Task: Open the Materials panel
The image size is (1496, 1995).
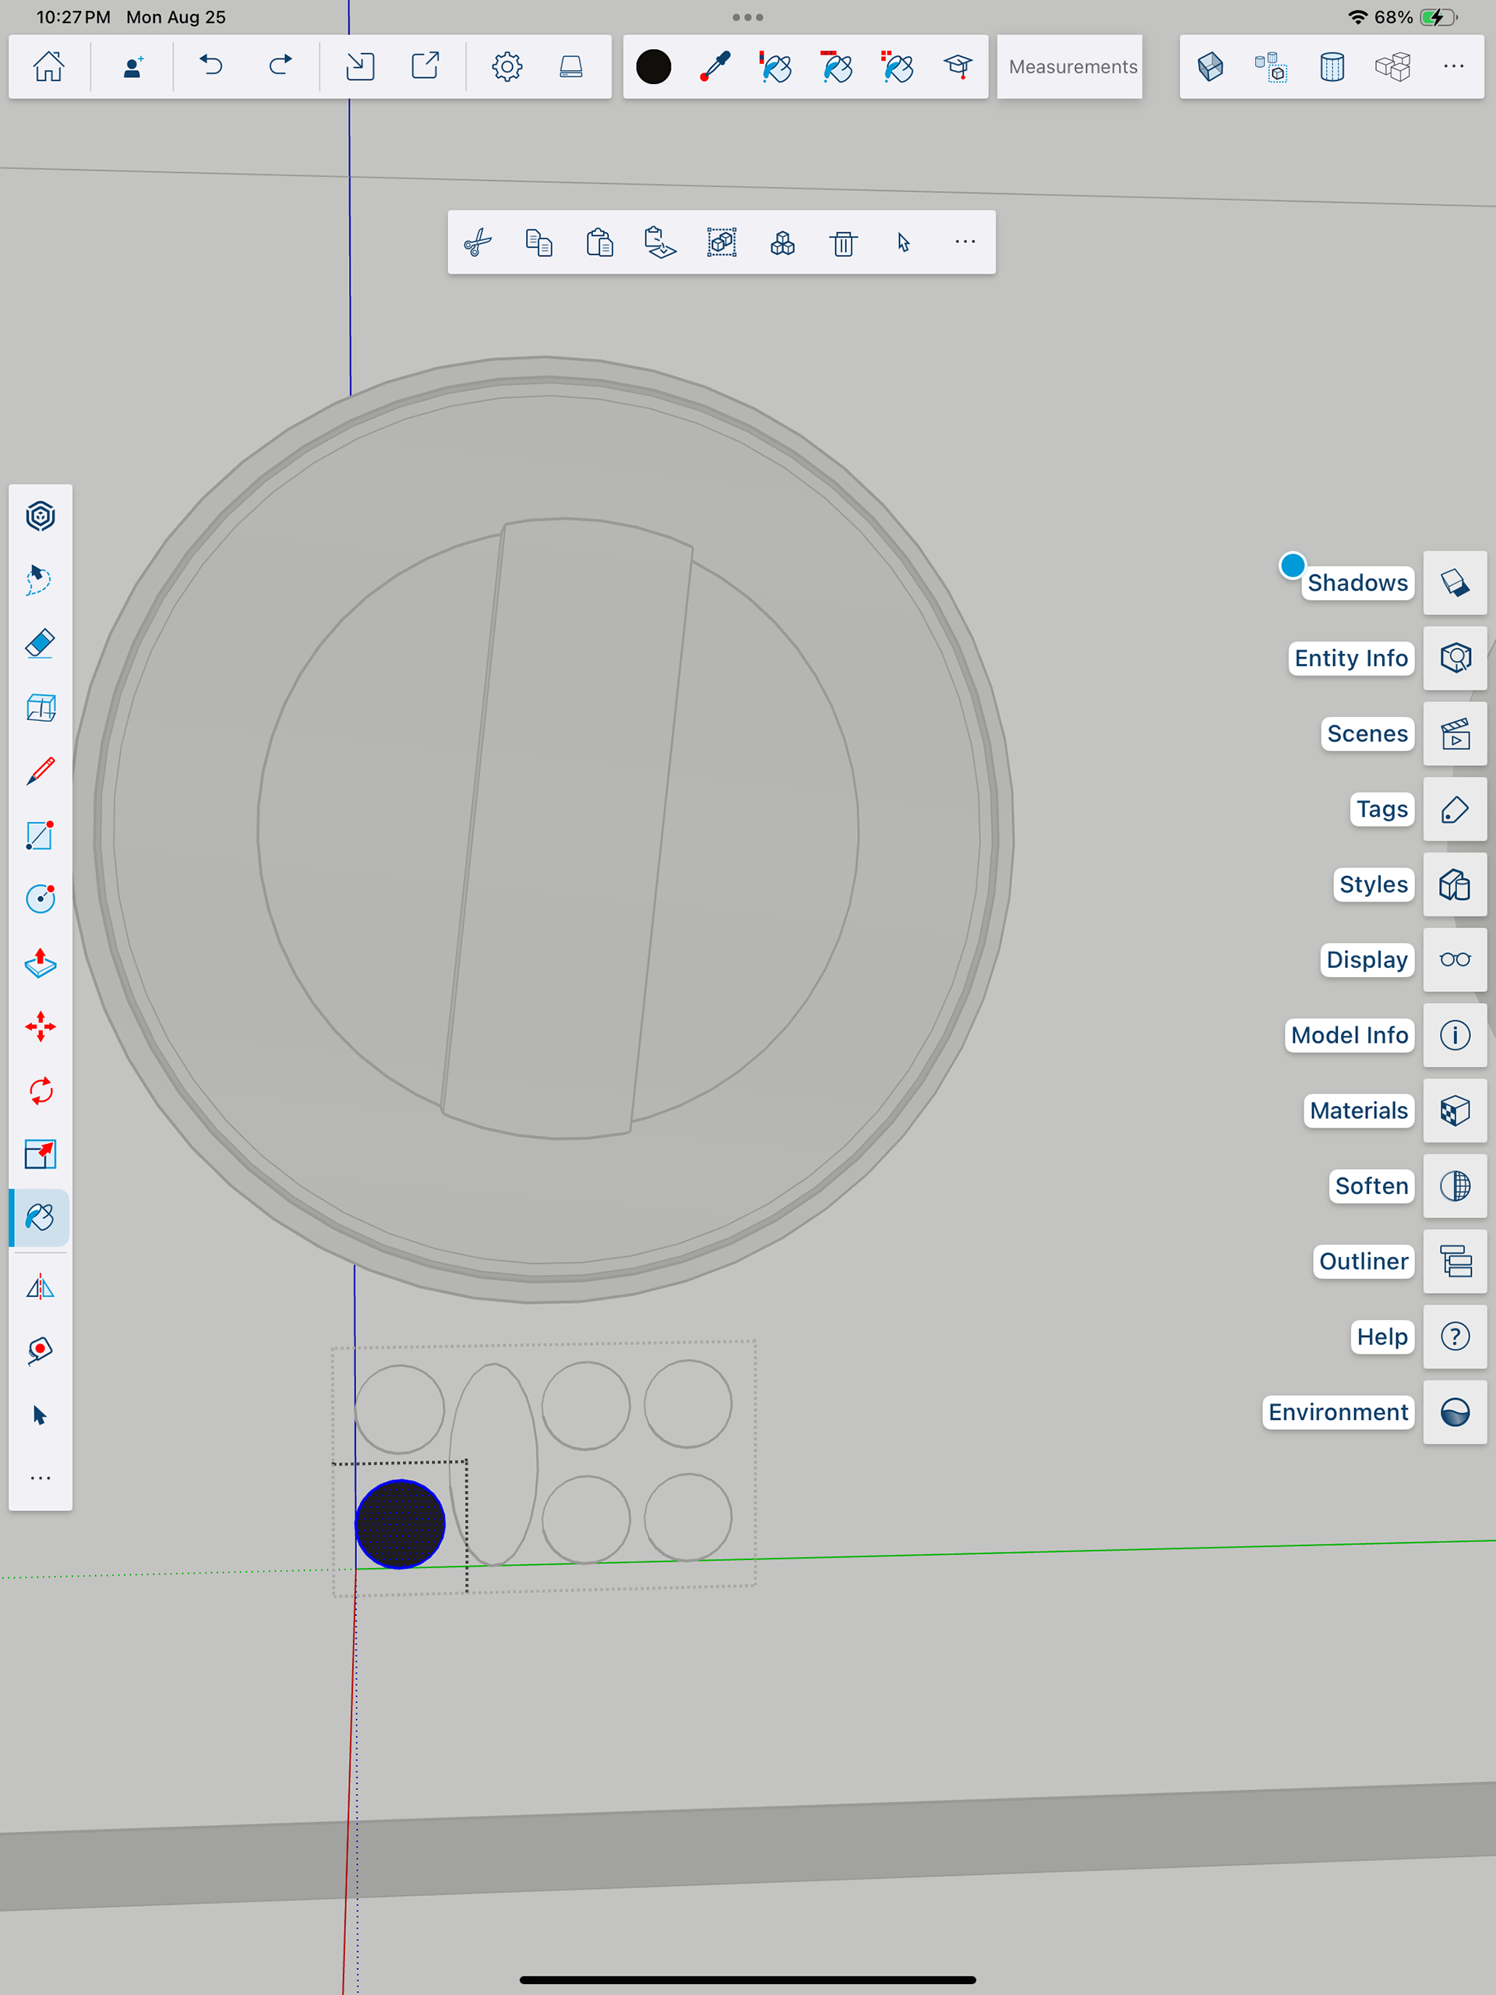Action: [1455, 1110]
